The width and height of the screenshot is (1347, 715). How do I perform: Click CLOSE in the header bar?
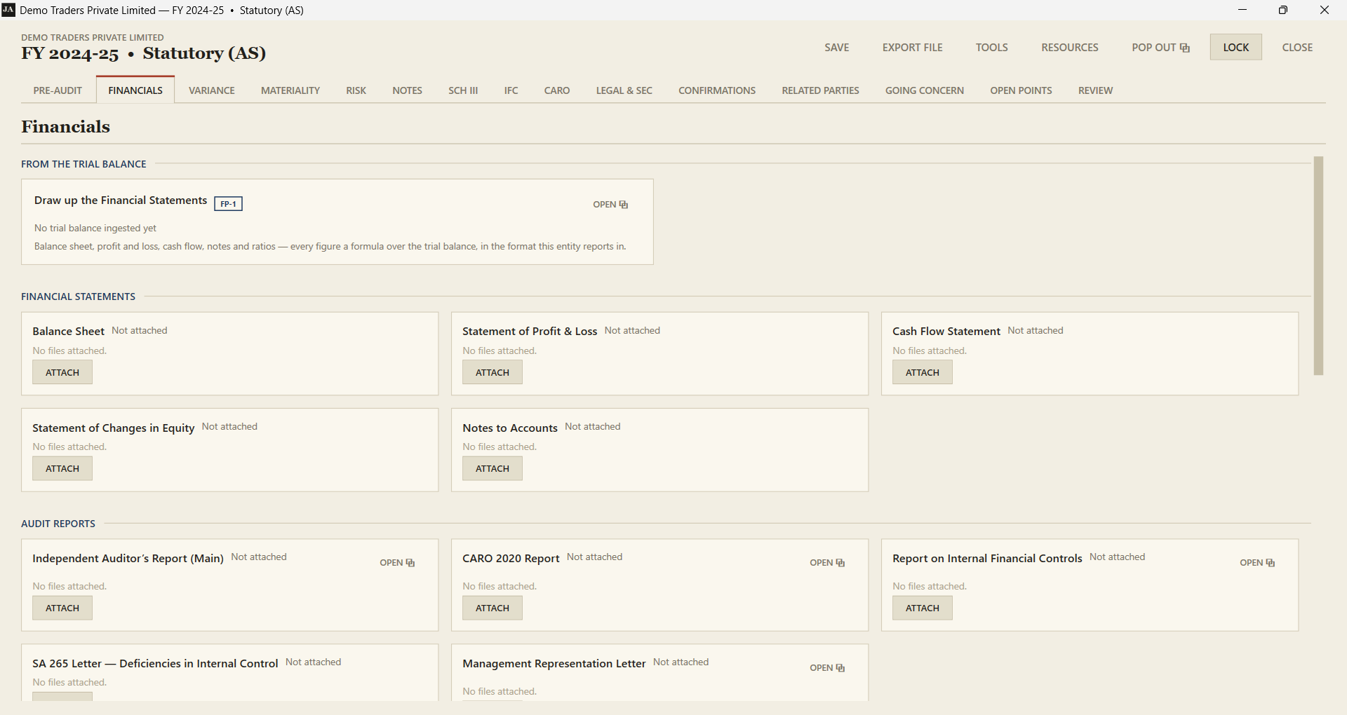tap(1297, 48)
